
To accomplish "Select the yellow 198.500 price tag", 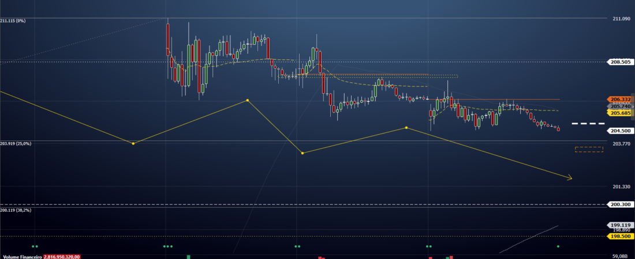I will tap(620, 236).
